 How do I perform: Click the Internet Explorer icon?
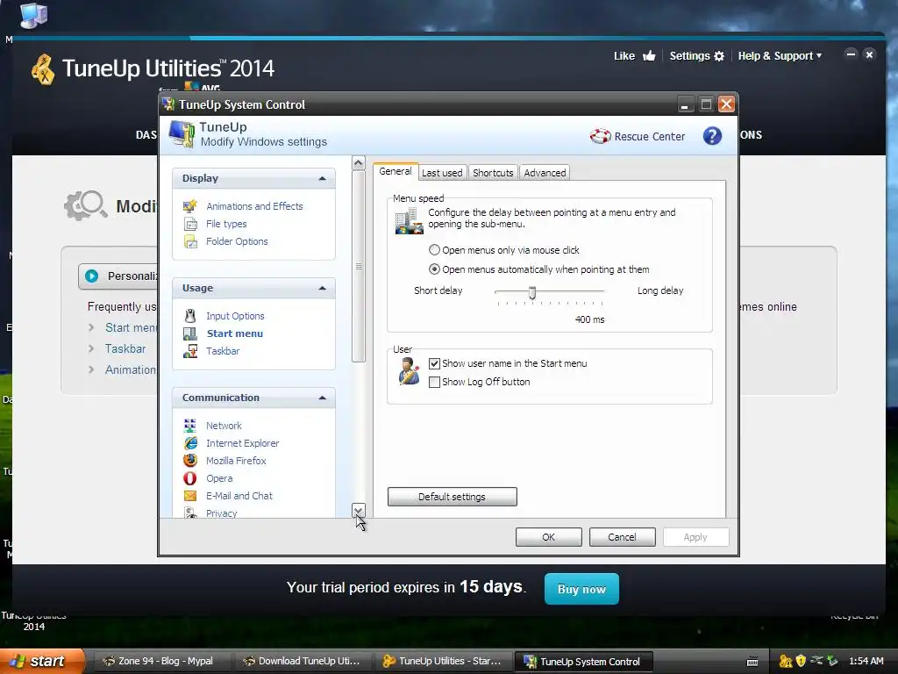click(190, 443)
